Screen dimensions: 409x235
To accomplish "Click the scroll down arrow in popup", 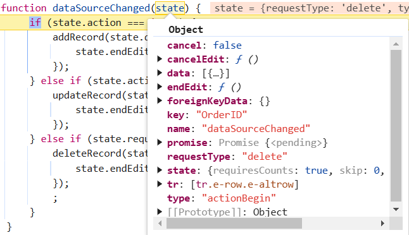I will tap(396, 210).
